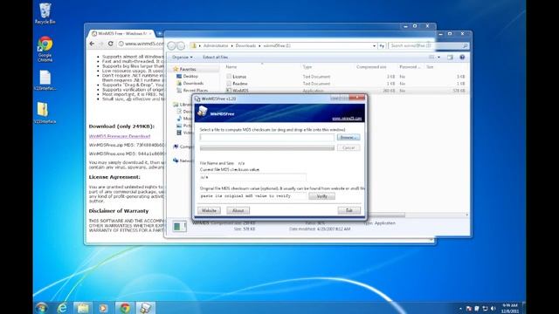
Task: Open the WinMD5 Freeware Download link
Action: pyautogui.click(x=120, y=136)
